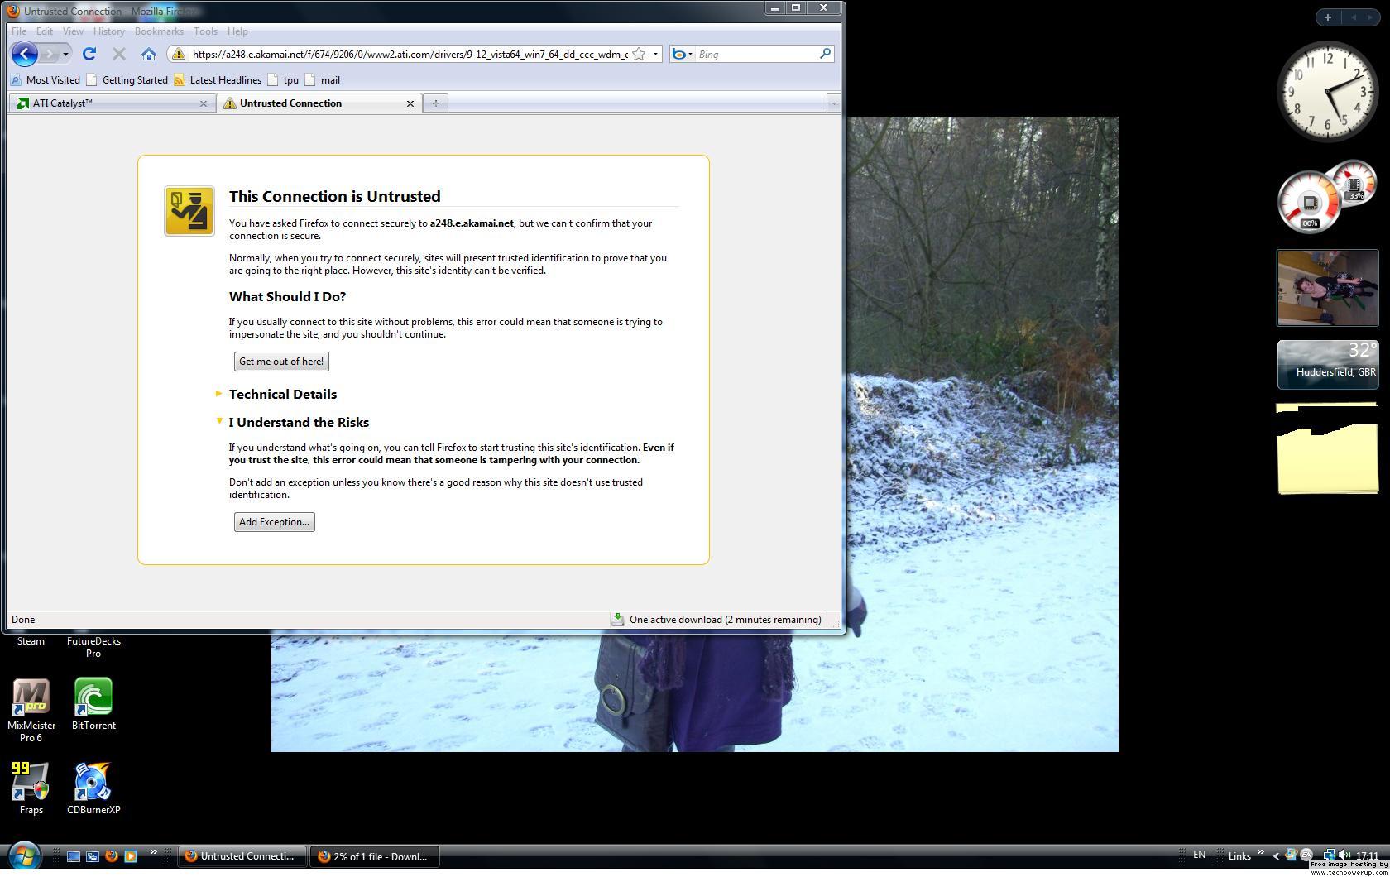Screen dimensions: 1390x877
Task: Open the tpu bookmark
Action: (x=284, y=80)
